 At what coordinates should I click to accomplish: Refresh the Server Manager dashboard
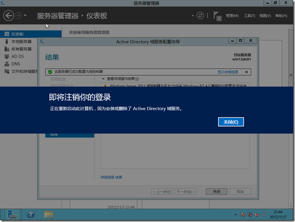200,16
